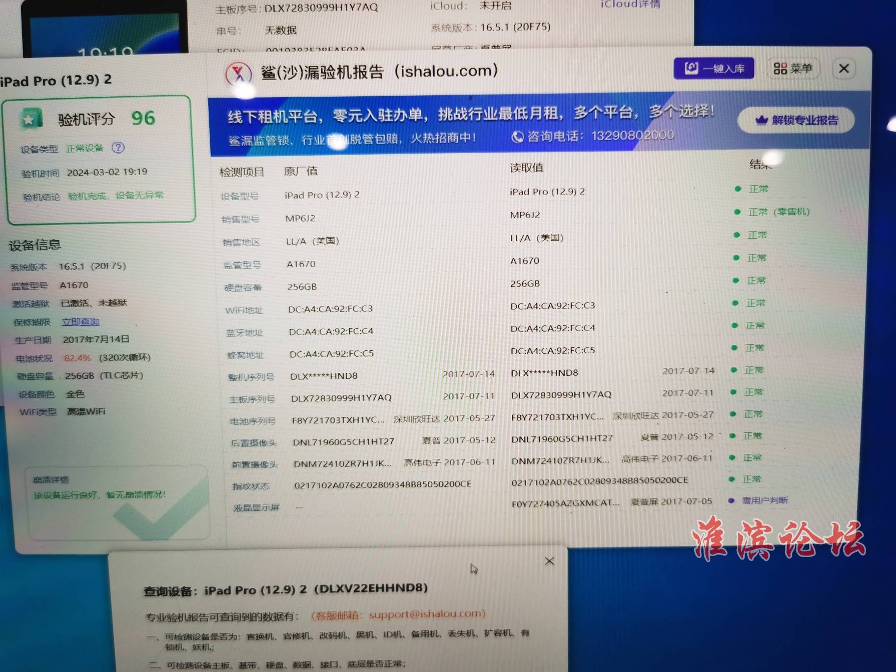Click the 设备颜色 金色 value
This screenshot has width=896, height=672.
point(76,394)
